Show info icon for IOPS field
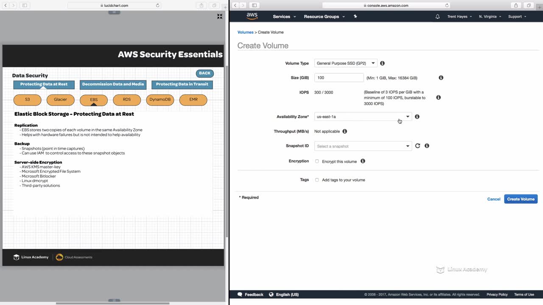Image resolution: width=543 pixels, height=305 pixels. click(438, 97)
